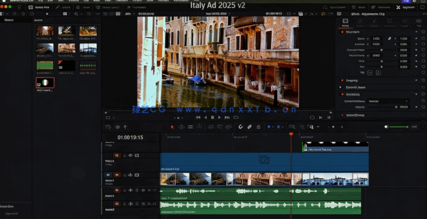Screen dimensions: 427x219
Task: Click the Stop button in viewer
Action: [x=212, y=118]
